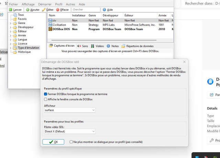Image resolution: width=220 pixels, height=158 pixels.
Task: Open the Profil menu
Action: click(x=59, y=4)
